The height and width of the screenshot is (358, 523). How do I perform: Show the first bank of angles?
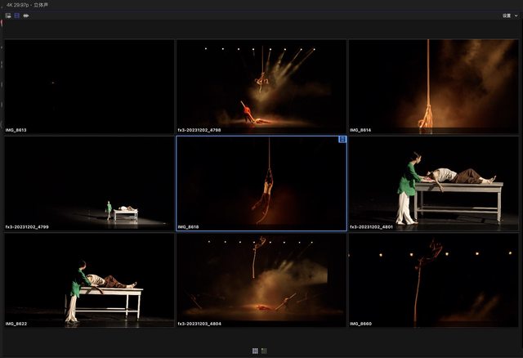click(255, 351)
